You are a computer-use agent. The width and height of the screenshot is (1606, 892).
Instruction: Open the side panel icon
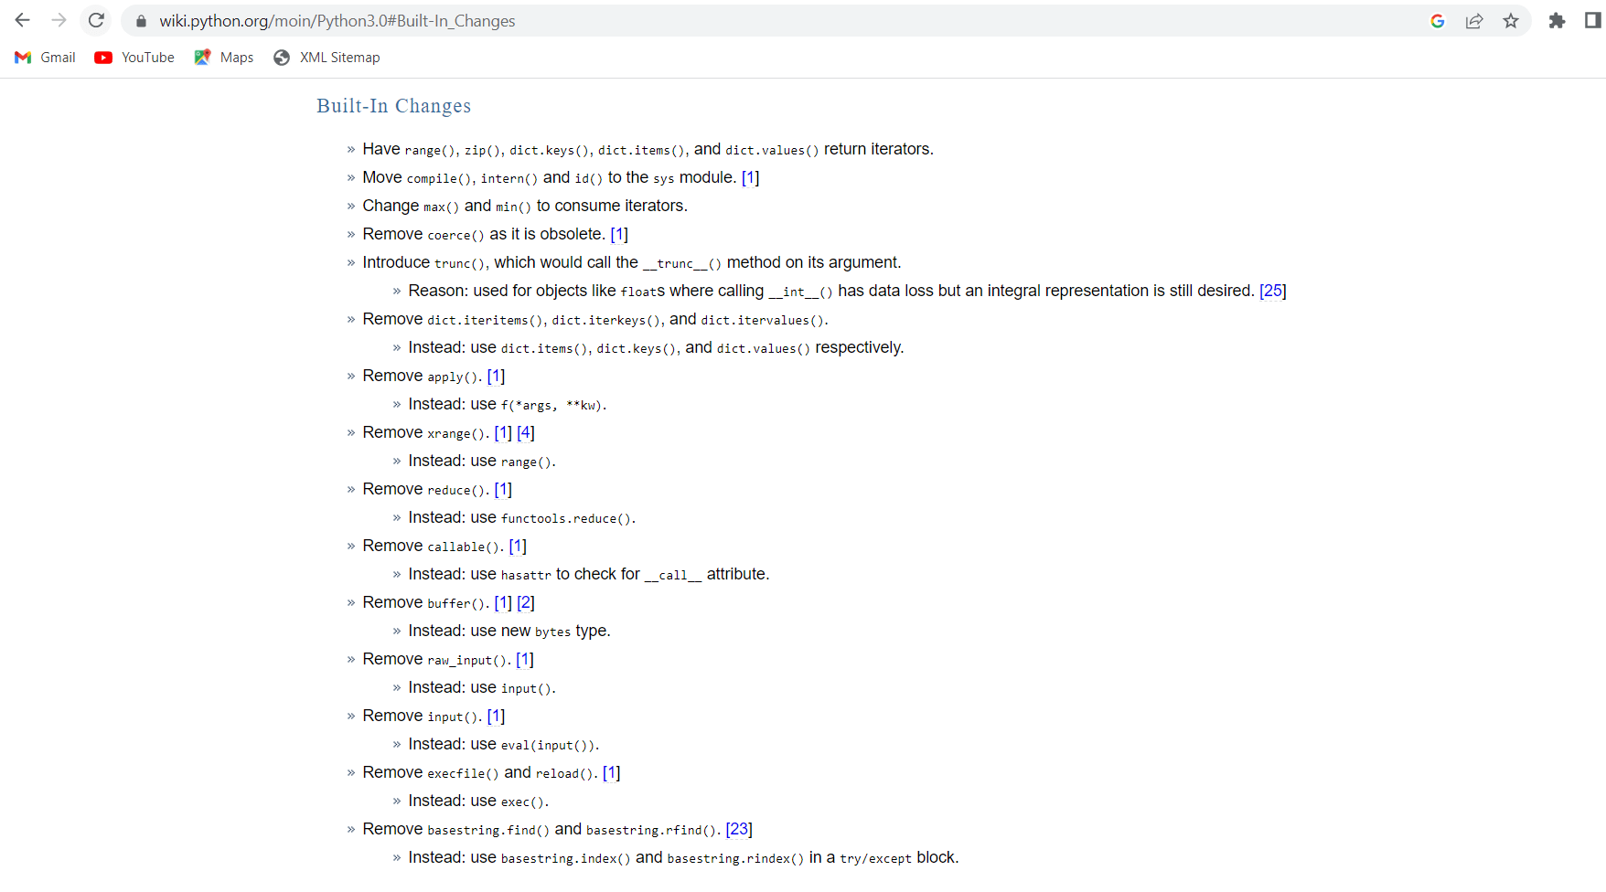[x=1592, y=20]
